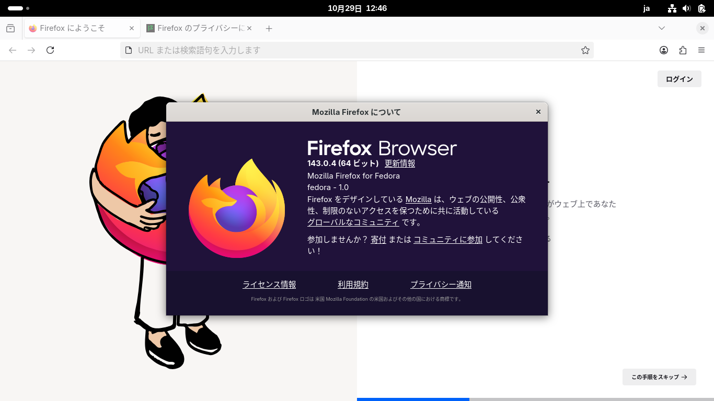Screen dimensions: 714x401
Task: Click the page icon in address bar
Action: tap(129, 50)
